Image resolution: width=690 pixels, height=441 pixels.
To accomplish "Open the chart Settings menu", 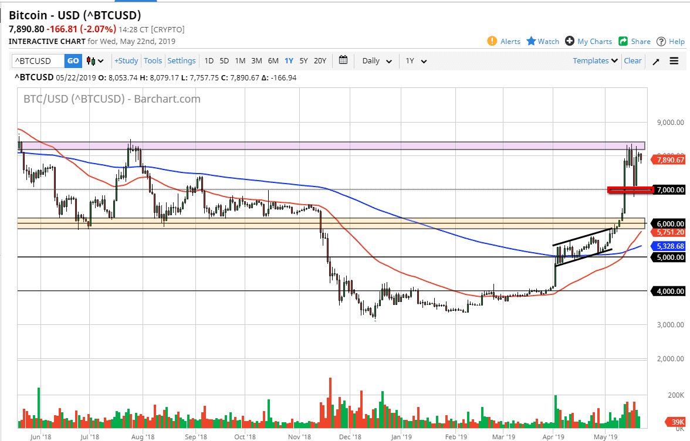I will (181, 60).
